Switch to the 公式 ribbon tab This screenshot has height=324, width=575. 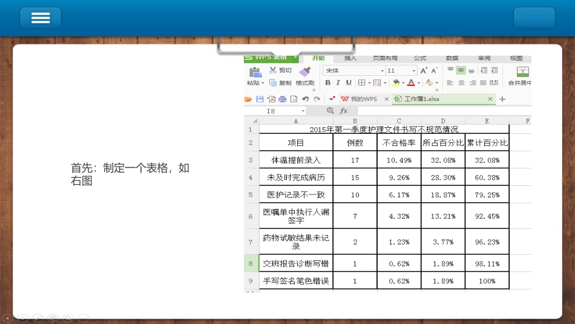420,58
